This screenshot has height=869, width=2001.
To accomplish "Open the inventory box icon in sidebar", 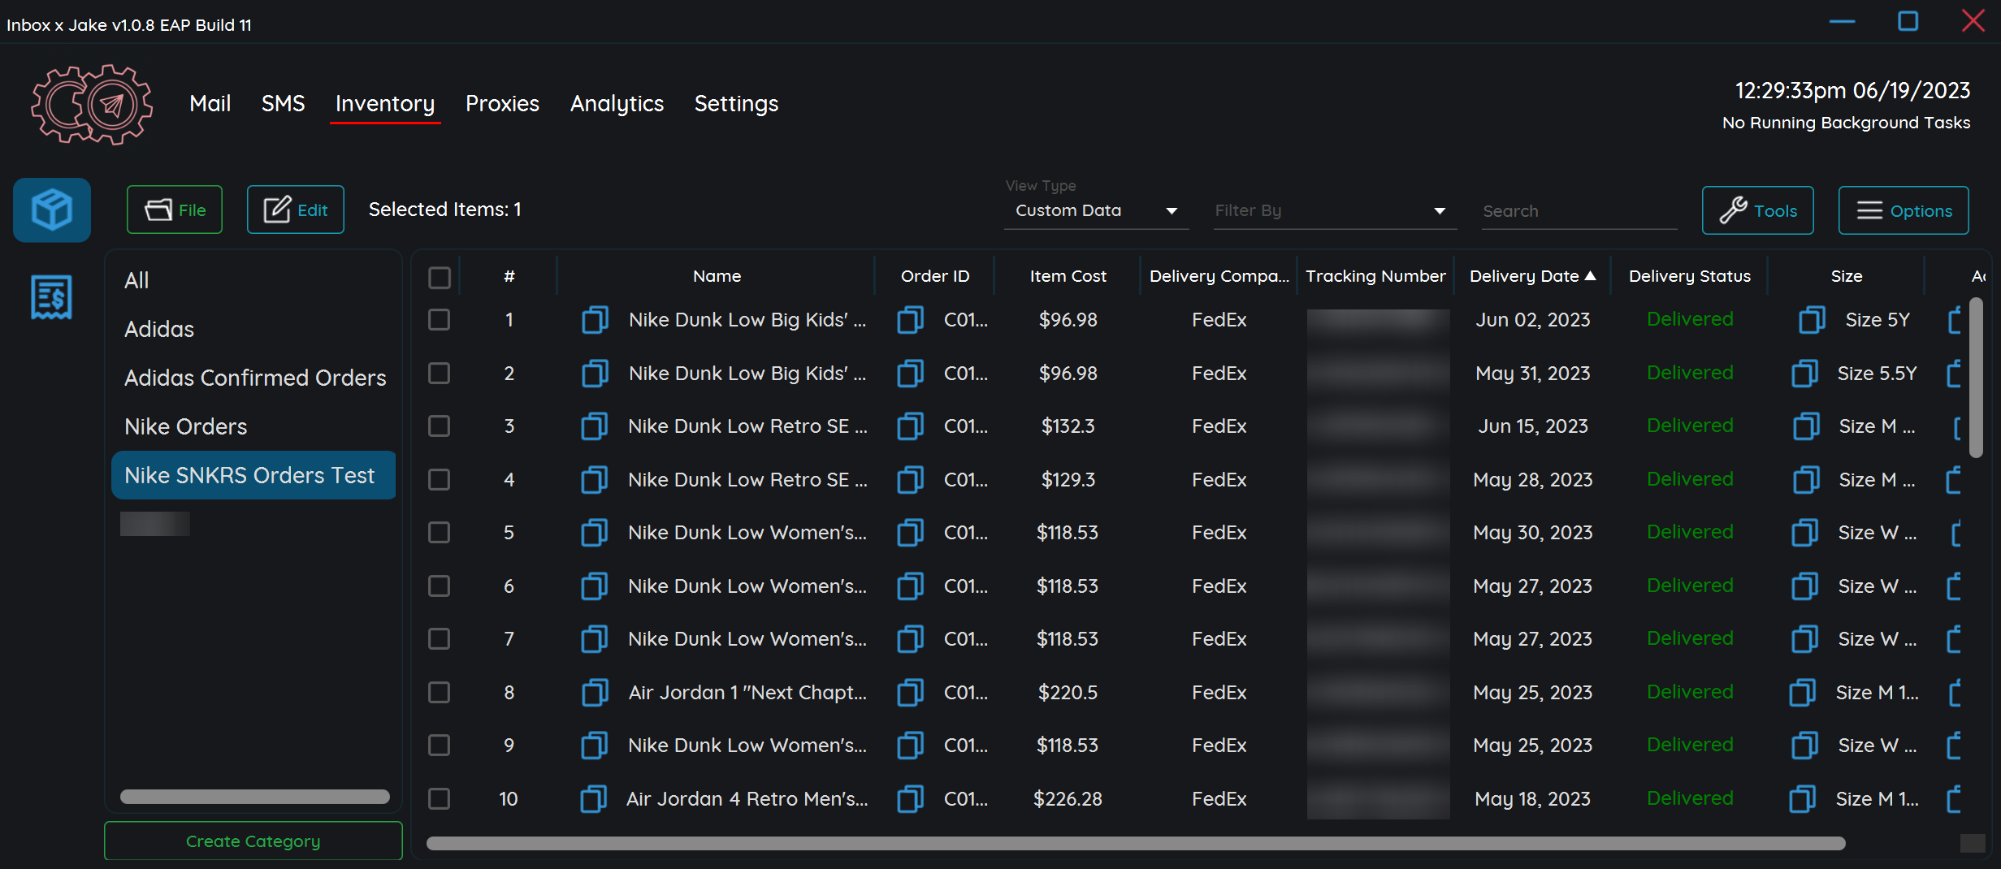I will (52, 210).
